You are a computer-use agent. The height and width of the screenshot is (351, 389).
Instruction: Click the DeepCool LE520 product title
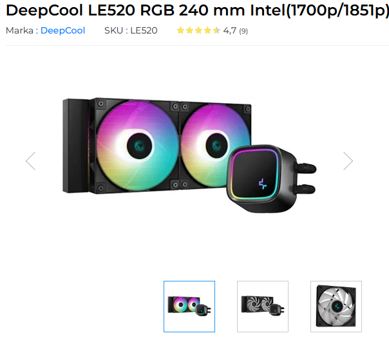click(x=194, y=11)
